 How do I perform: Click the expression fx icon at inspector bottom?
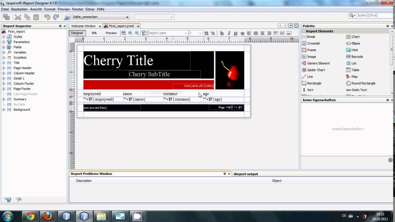point(19,199)
